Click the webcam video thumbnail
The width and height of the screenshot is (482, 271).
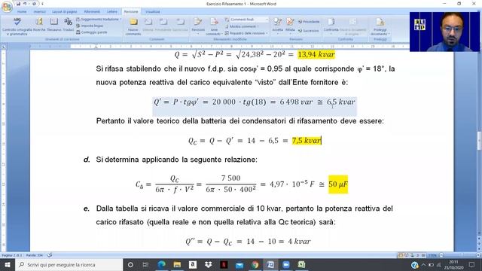tap(444, 32)
